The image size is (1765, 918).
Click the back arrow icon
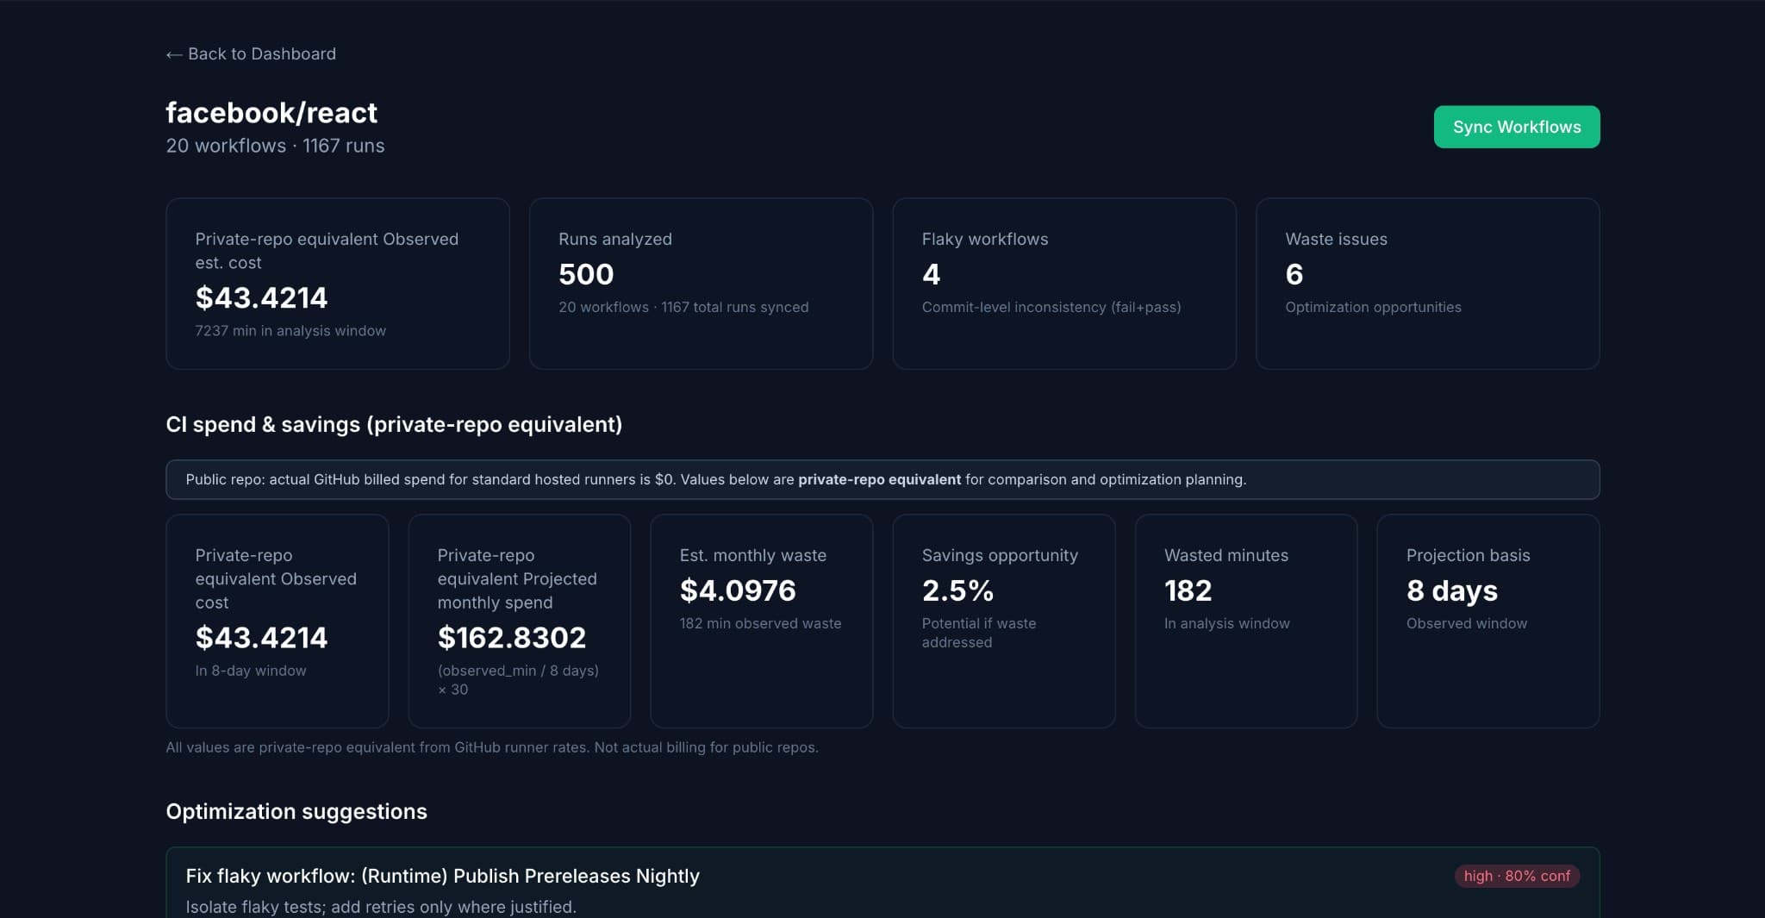[x=172, y=53]
